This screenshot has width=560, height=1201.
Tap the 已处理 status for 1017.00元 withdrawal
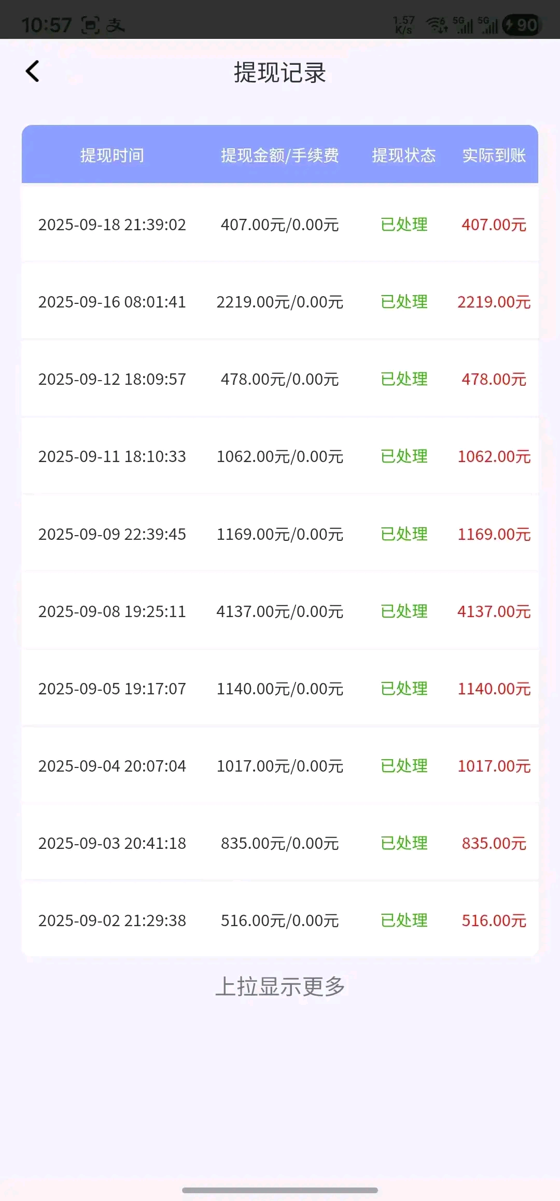coord(404,766)
